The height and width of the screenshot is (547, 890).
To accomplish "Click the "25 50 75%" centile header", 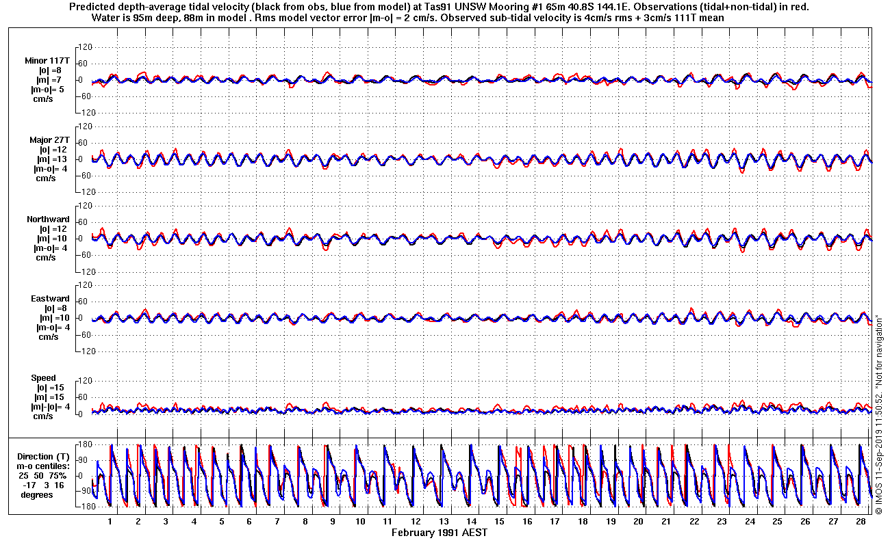I will click(43, 475).
